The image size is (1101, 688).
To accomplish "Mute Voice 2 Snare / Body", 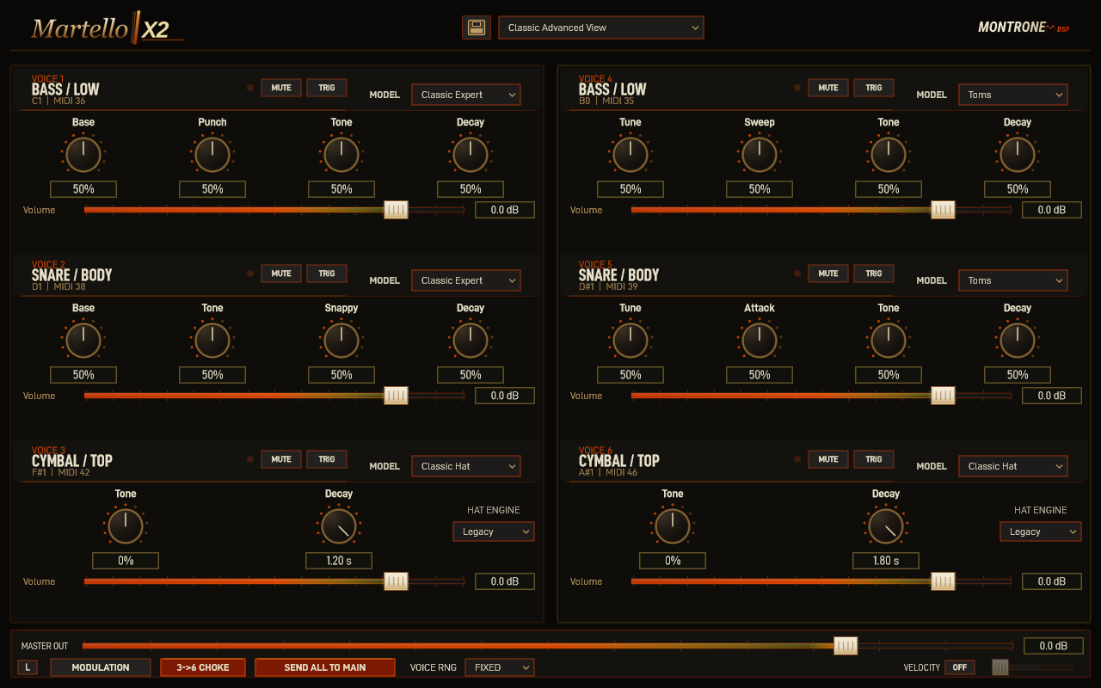I will [281, 273].
